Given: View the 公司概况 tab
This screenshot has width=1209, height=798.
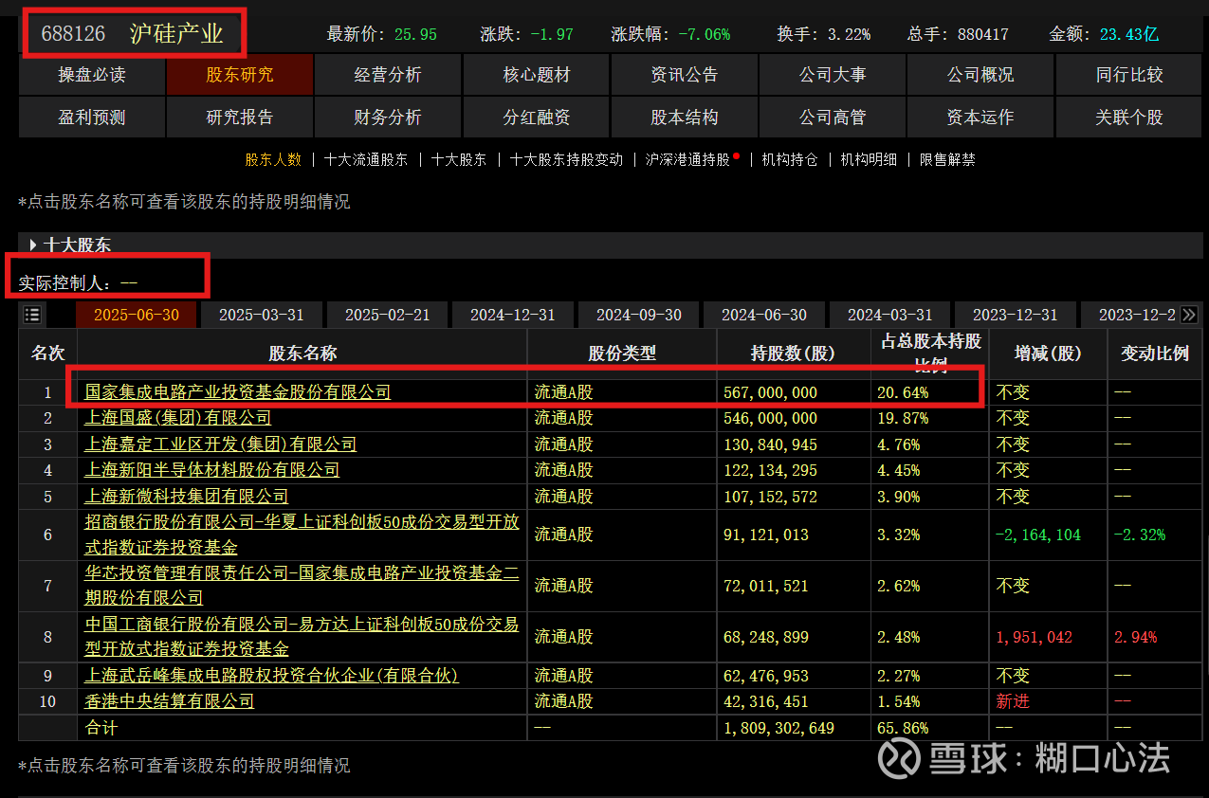Looking at the screenshot, I should 980,75.
